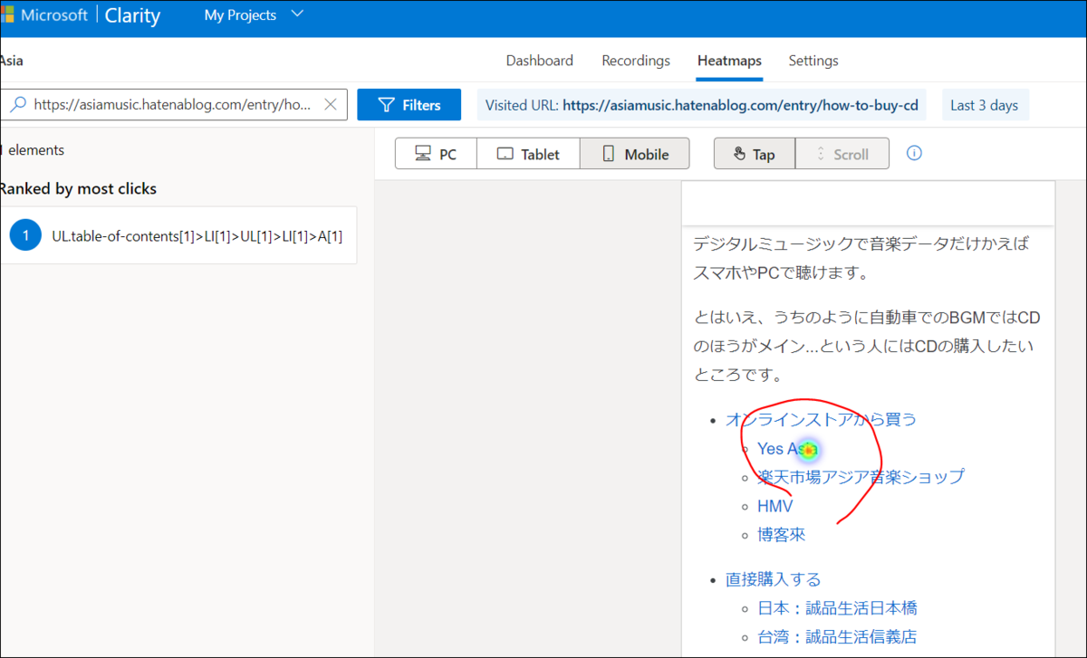
Task: Open the HMV store link
Action: click(774, 505)
